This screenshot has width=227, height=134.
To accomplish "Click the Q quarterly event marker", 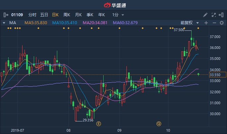I will tap(159, 123).
